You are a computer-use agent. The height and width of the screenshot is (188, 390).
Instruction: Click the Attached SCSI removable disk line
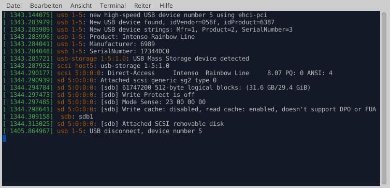[113, 124]
